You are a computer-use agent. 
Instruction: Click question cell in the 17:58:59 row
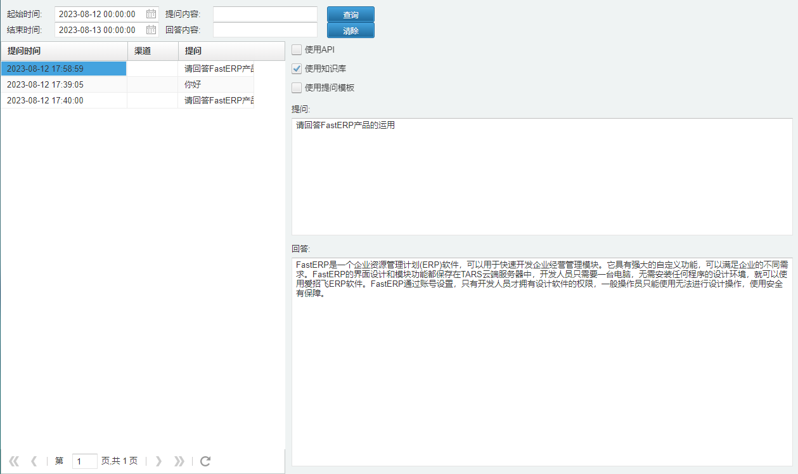pos(216,69)
